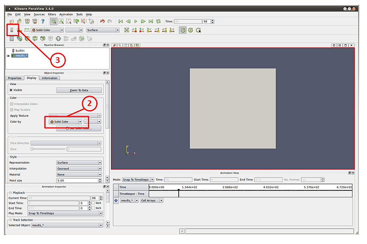Toggle lock checkbox for Start Time

[94, 203]
